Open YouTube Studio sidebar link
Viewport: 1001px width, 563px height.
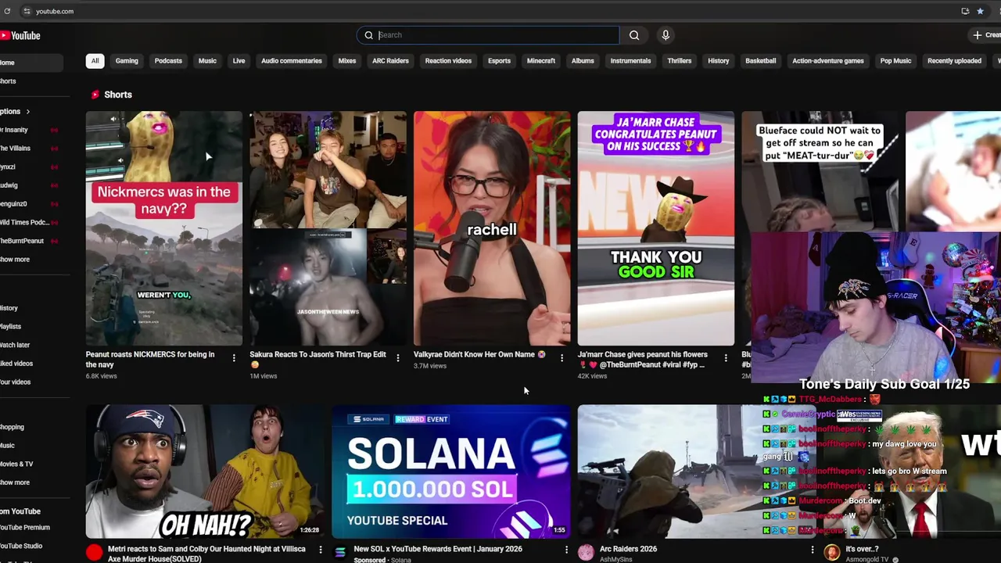click(x=21, y=547)
